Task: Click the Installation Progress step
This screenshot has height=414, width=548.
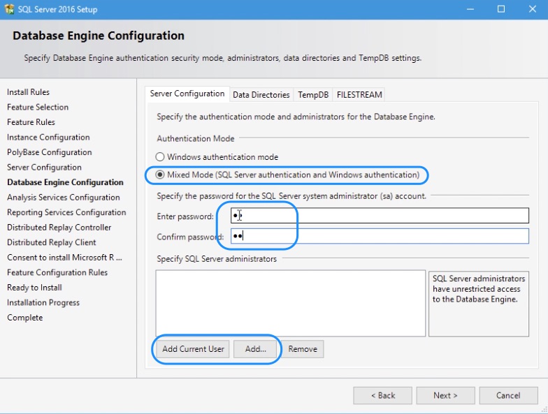Action: click(x=43, y=302)
